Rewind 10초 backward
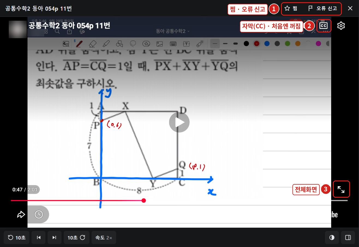 [17, 237]
